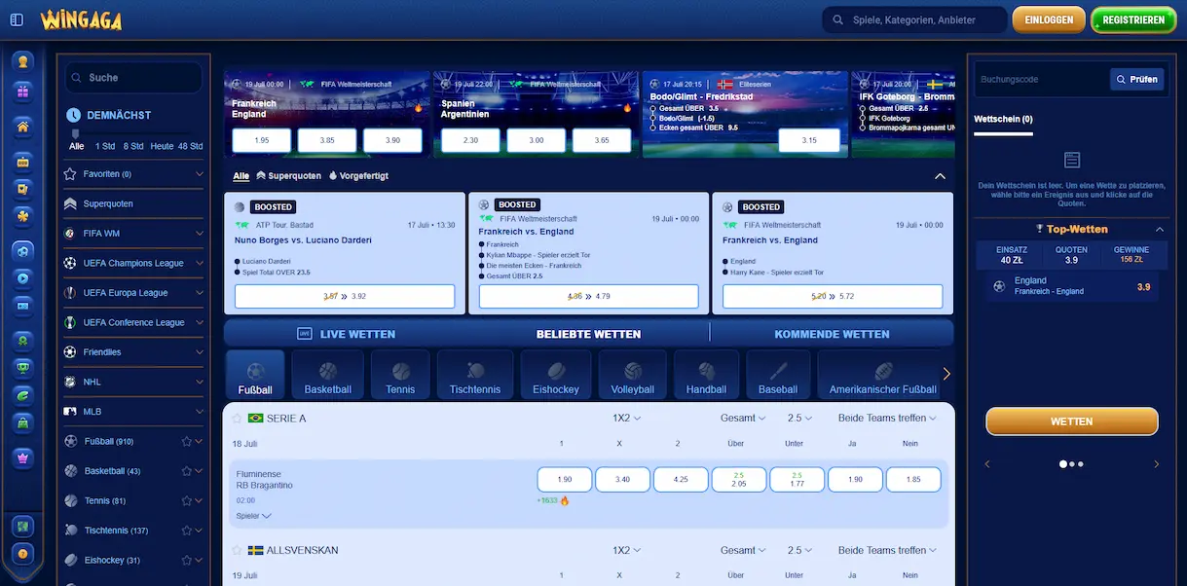Screen dimensions: 1187x586
Task: Select the Tischtennis sport icon tab
Action: (475, 375)
